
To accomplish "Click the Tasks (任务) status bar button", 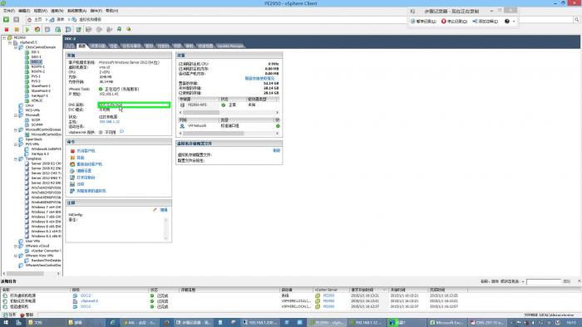I will point(9,315).
